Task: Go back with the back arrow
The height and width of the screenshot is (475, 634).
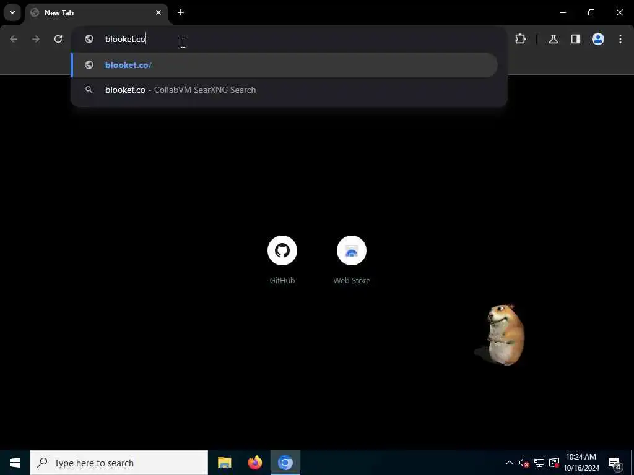Action: click(x=14, y=39)
